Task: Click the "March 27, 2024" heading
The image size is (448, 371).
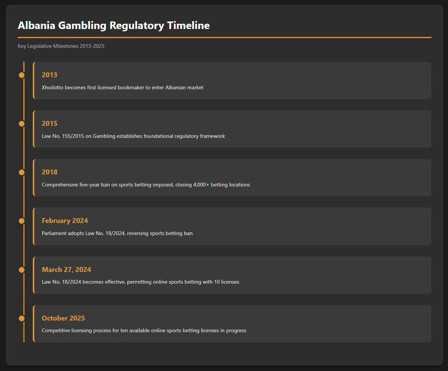Action: tap(66, 270)
